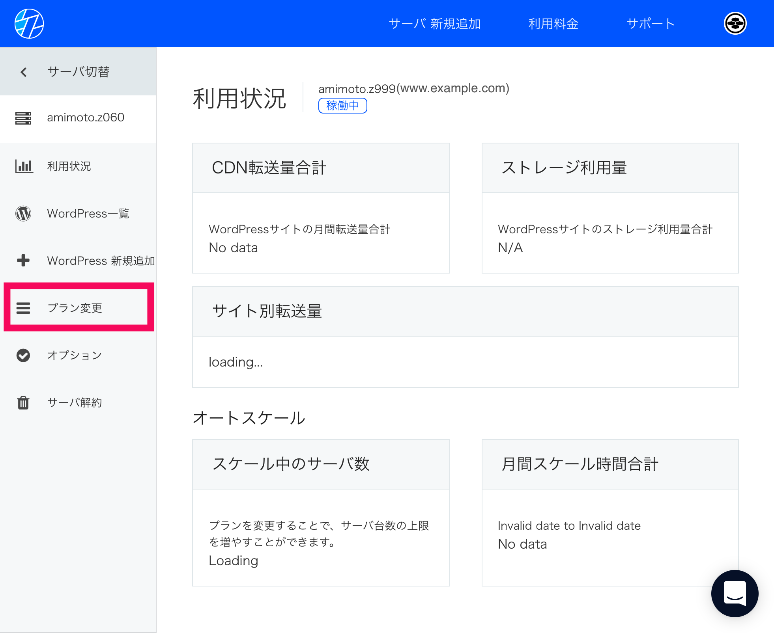Open the WordPress一覧 sidebar item
Viewport: 774px width, 633px height.
pos(78,214)
